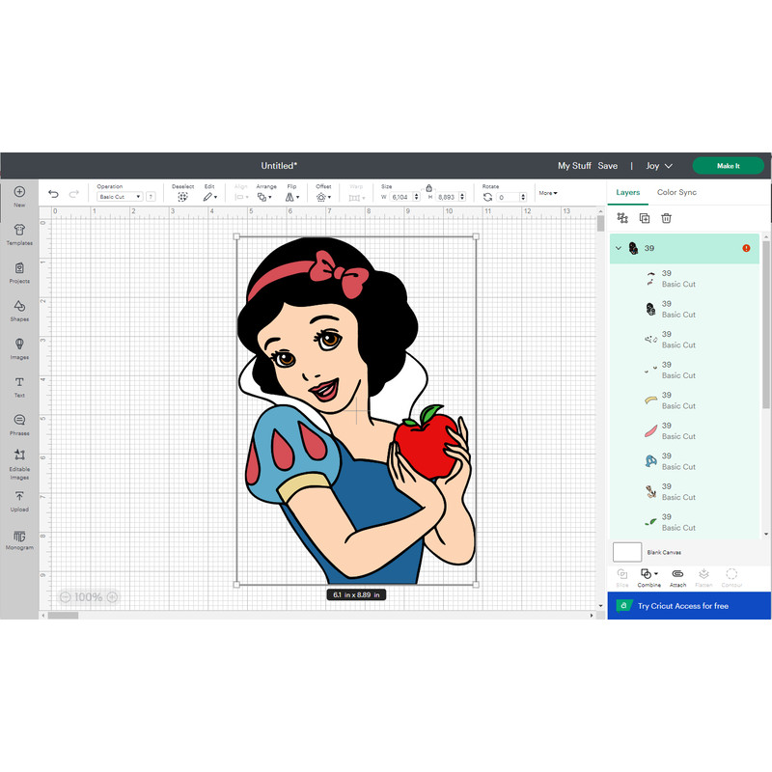Click the Blank Canvas color swatch
This screenshot has width=772, height=772.
[x=627, y=551]
